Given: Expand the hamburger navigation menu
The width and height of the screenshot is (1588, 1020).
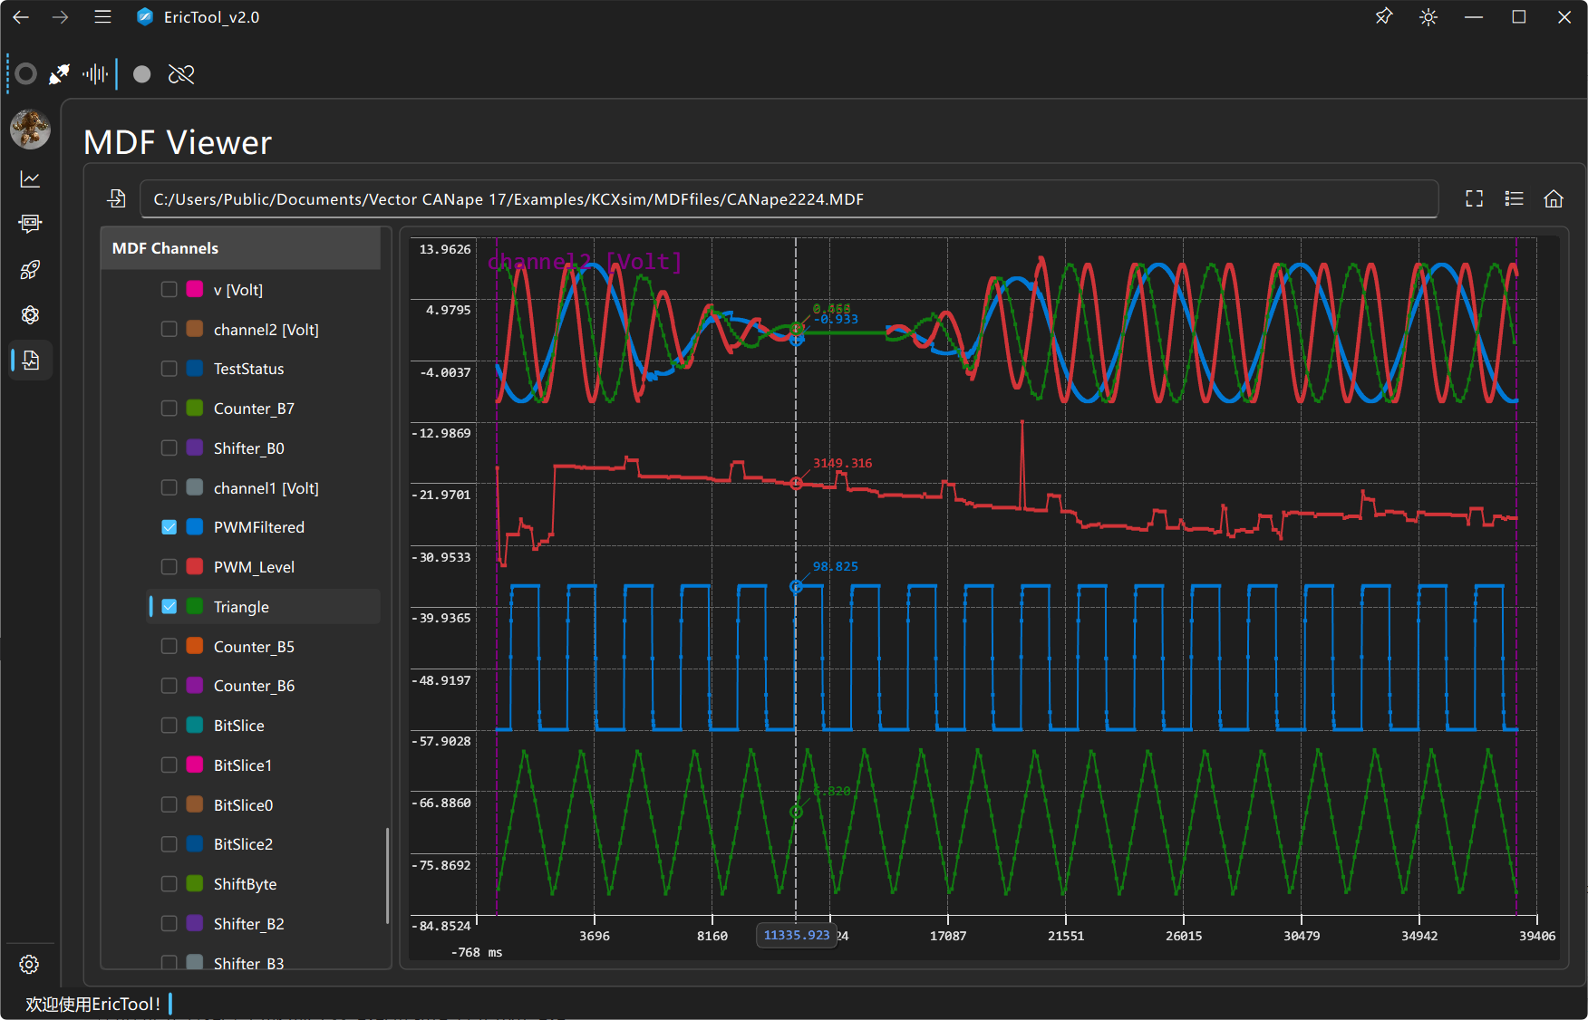Looking at the screenshot, I should (x=102, y=17).
